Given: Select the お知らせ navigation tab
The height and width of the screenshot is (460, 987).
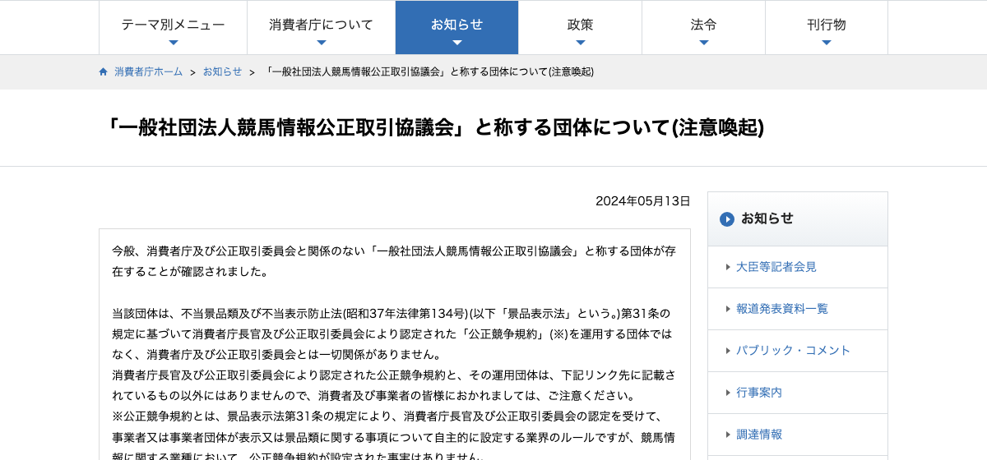Looking at the screenshot, I should [456, 27].
